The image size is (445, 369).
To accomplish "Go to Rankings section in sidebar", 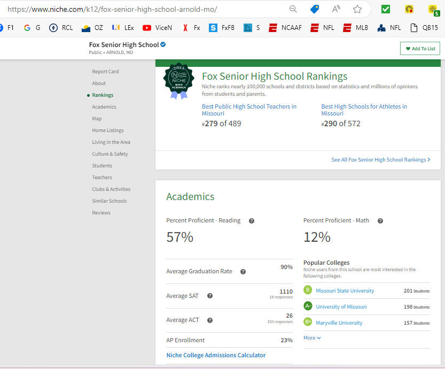I will [103, 95].
